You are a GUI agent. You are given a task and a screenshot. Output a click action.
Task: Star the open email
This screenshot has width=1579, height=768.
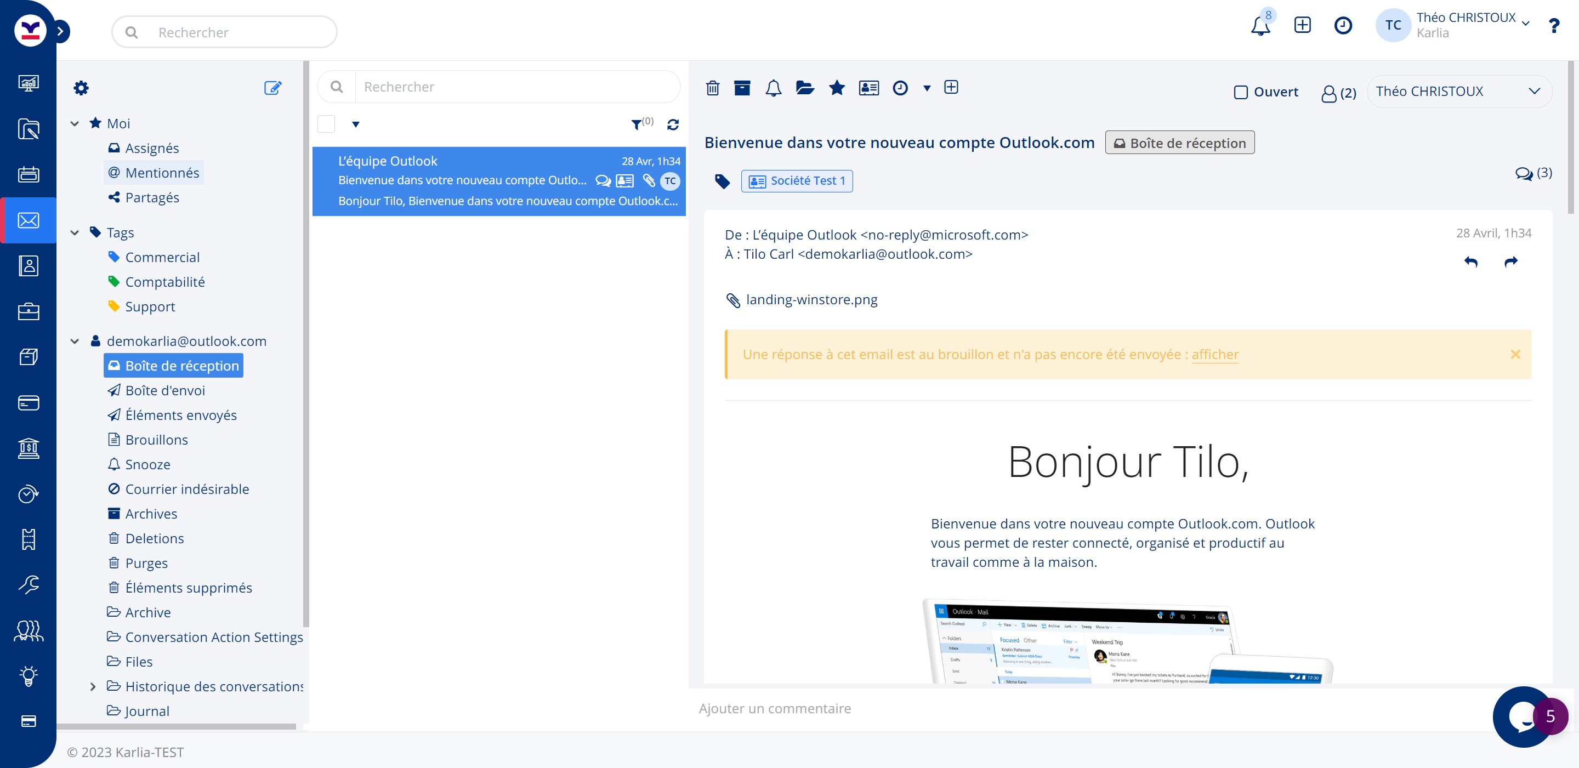pyautogui.click(x=837, y=88)
